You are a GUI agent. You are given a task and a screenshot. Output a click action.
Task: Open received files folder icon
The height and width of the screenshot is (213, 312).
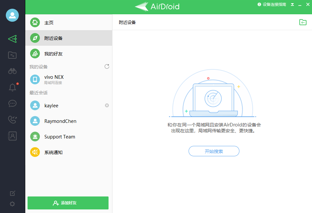pyautogui.click(x=303, y=22)
